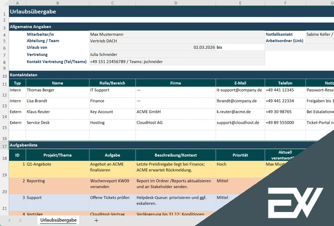
Task: Select column D header
Action: (176, 3)
